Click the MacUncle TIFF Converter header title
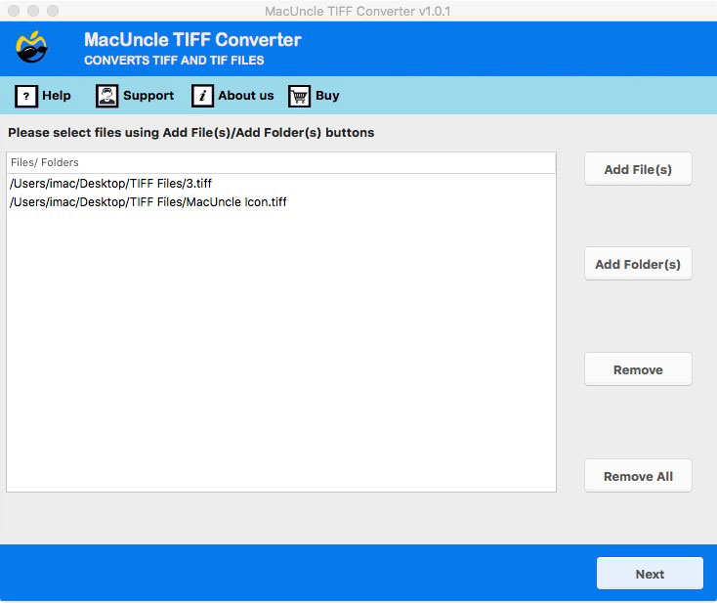Image resolution: width=717 pixels, height=603 pixels. [x=192, y=40]
